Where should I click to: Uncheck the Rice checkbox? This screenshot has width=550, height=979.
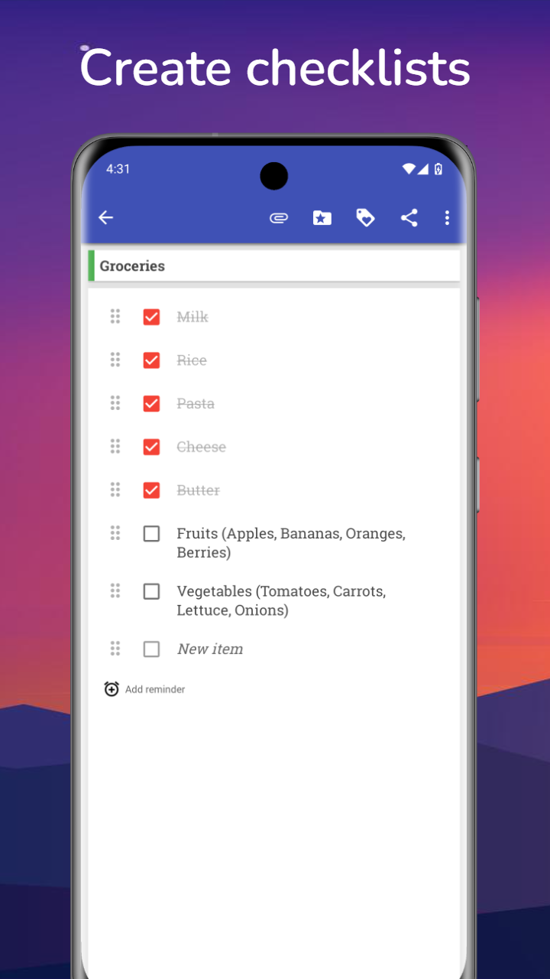(151, 360)
